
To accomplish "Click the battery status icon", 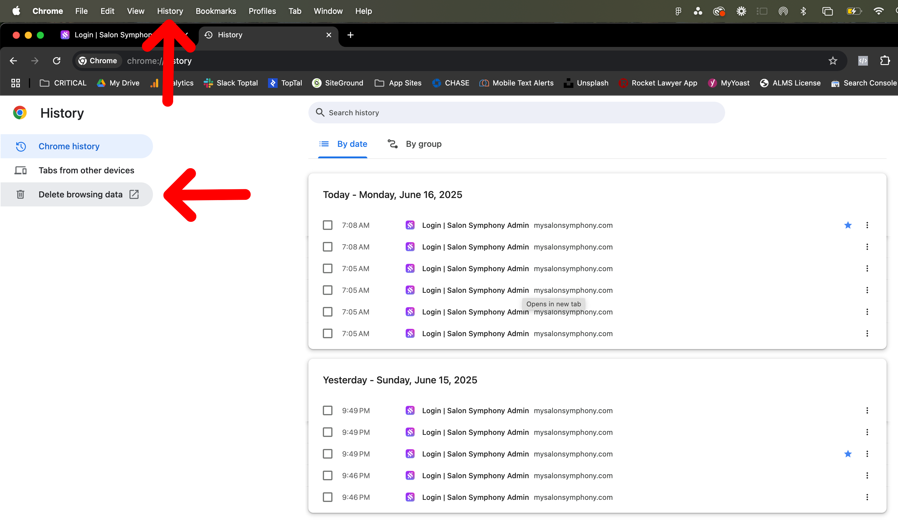I will [x=854, y=11].
